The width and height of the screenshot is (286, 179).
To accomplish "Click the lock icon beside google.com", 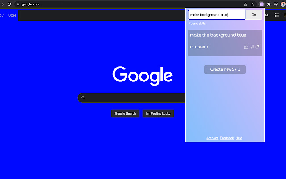I will point(18,4).
